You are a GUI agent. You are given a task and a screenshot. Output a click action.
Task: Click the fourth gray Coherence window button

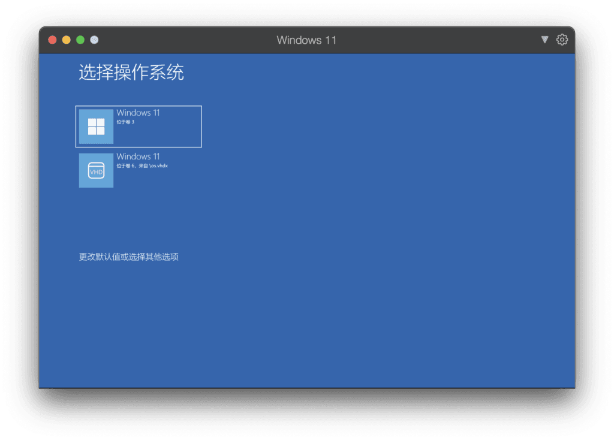pyautogui.click(x=94, y=40)
